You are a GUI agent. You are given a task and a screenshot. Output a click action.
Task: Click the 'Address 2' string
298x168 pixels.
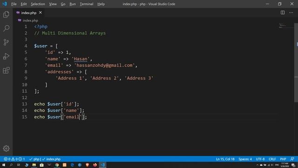coord(104,78)
